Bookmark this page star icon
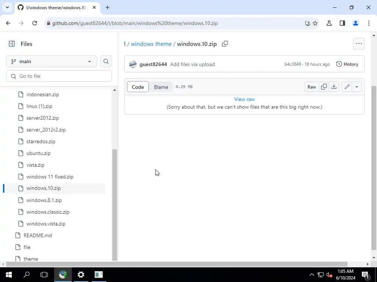The width and height of the screenshot is (377, 282). click(x=315, y=23)
